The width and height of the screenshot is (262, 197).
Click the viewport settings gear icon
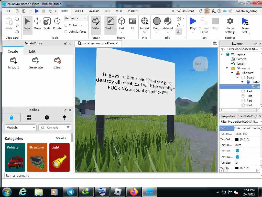[215, 44]
